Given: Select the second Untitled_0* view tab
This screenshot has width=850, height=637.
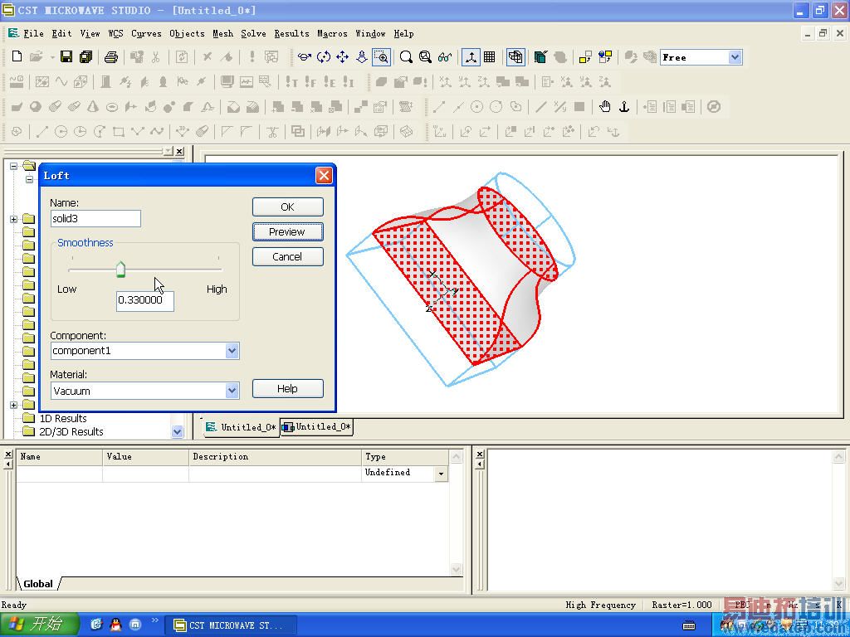Looking at the screenshot, I should [316, 427].
